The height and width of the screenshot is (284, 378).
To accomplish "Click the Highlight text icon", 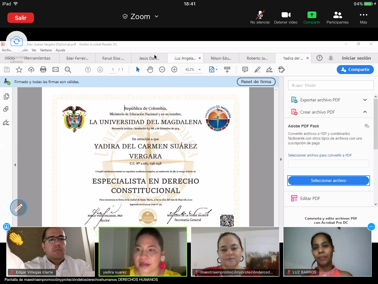I will [x=257, y=69].
